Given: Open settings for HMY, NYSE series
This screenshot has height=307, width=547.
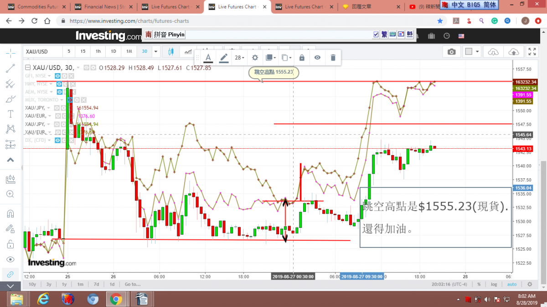Looking at the screenshot, I should pos(66,84).
